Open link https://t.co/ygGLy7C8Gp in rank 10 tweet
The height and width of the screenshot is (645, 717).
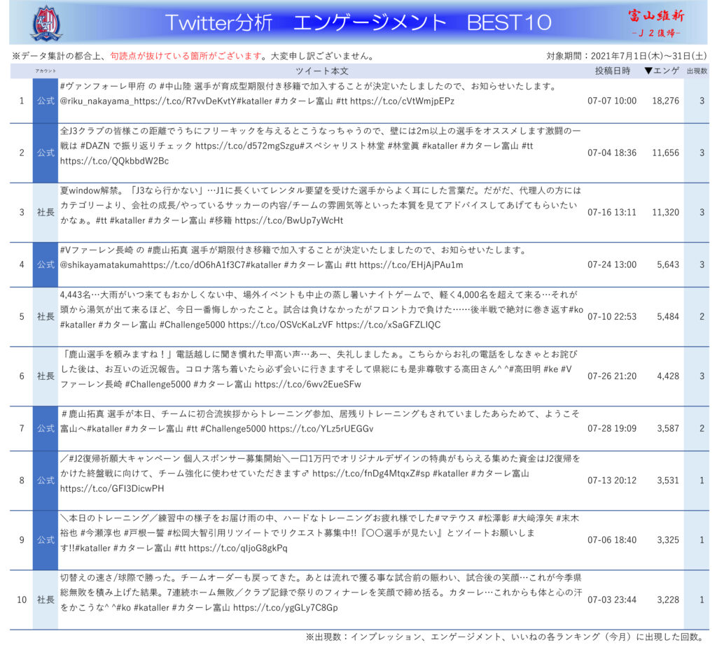[286, 607]
